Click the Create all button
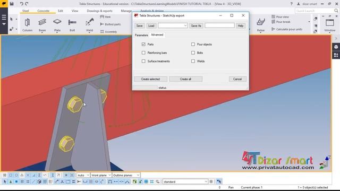This screenshot has width=340, height=191. pyautogui.click(x=185, y=79)
